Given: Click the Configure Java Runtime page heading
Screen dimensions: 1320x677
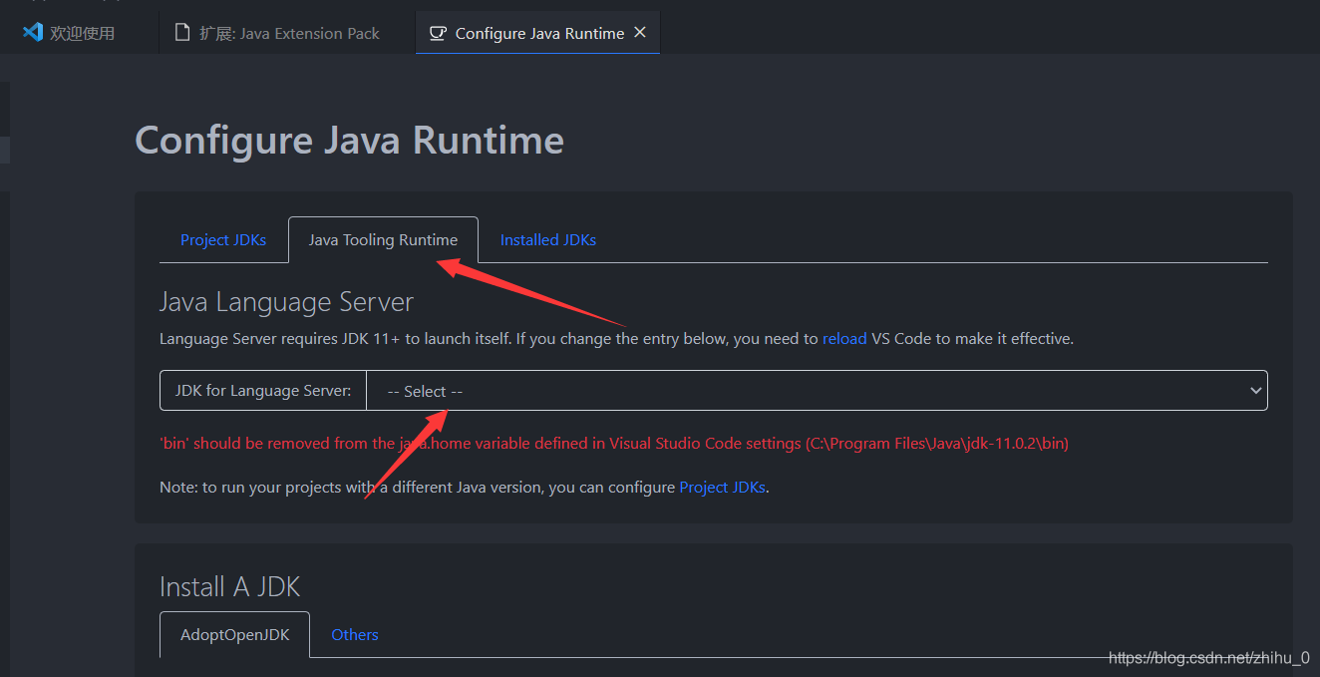Looking at the screenshot, I should [349, 140].
